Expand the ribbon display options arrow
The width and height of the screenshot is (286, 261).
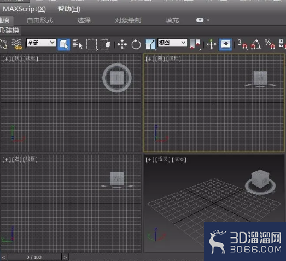pos(208,20)
